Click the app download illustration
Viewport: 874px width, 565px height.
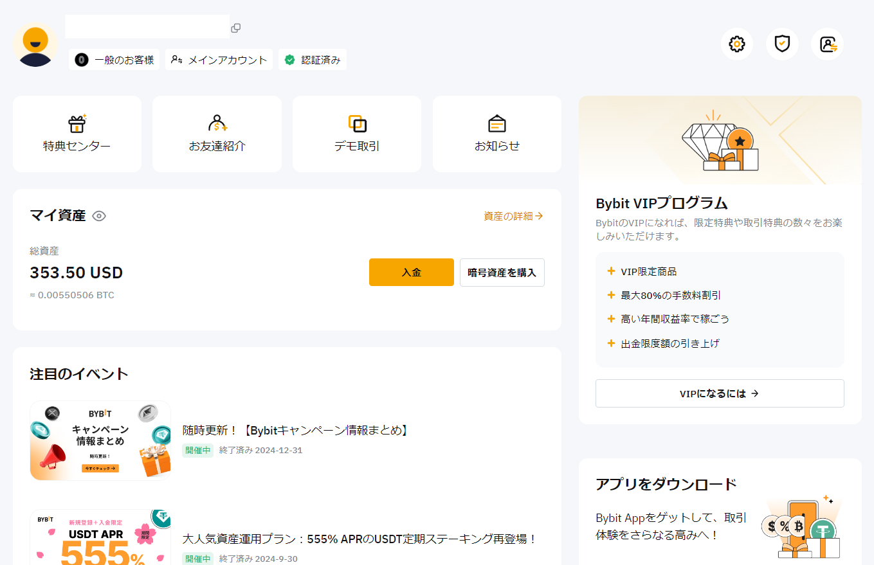point(801,526)
